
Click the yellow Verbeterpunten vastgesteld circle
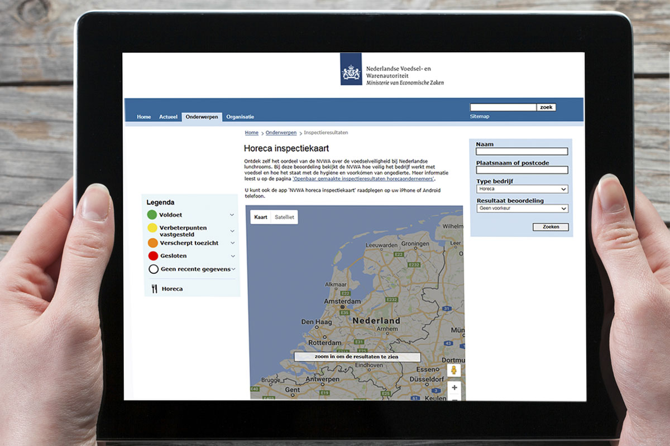tap(152, 229)
